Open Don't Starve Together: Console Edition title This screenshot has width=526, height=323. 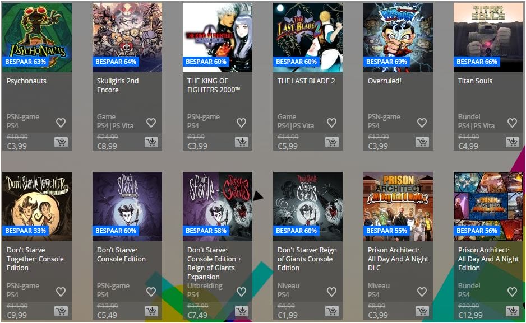(35, 259)
